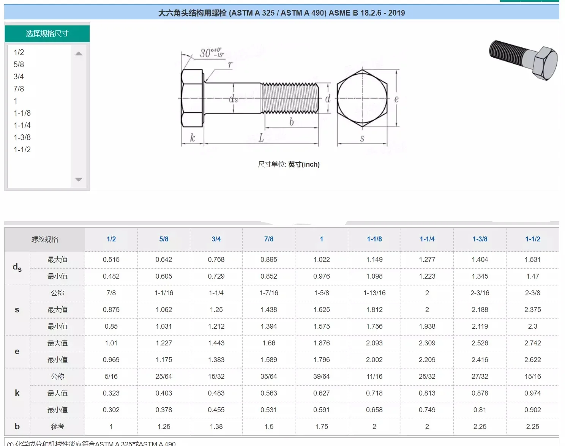The width and height of the screenshot is (565, 446).
Task: Click the page title ASME B 18.2.6 - 2019
Action: (x=281, y=13)
